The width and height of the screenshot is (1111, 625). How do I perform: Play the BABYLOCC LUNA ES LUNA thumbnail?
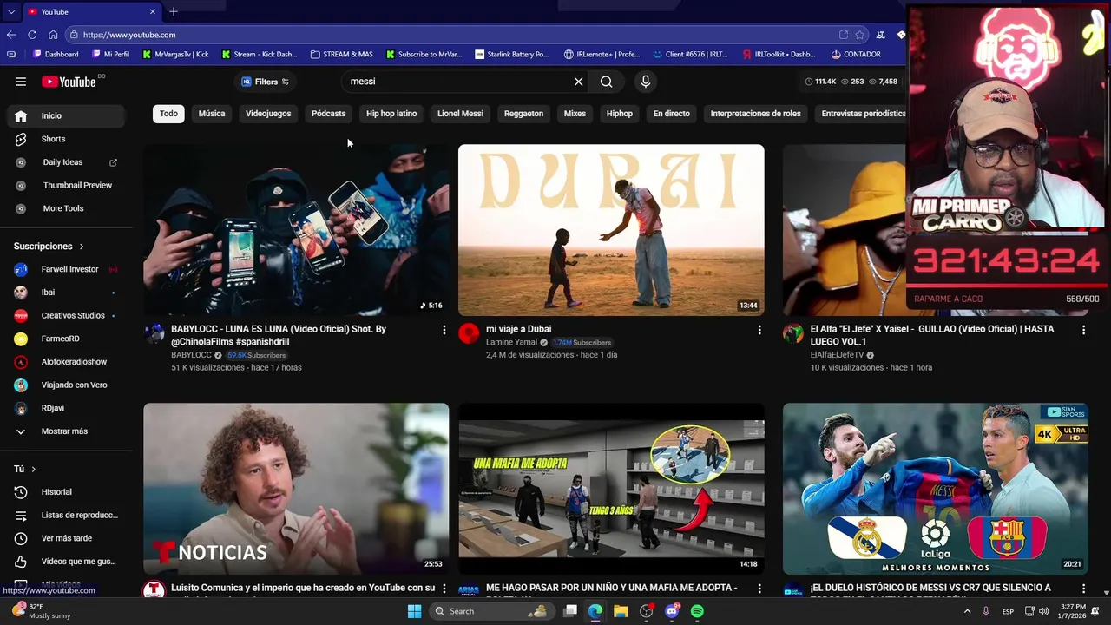pos(296,230)
